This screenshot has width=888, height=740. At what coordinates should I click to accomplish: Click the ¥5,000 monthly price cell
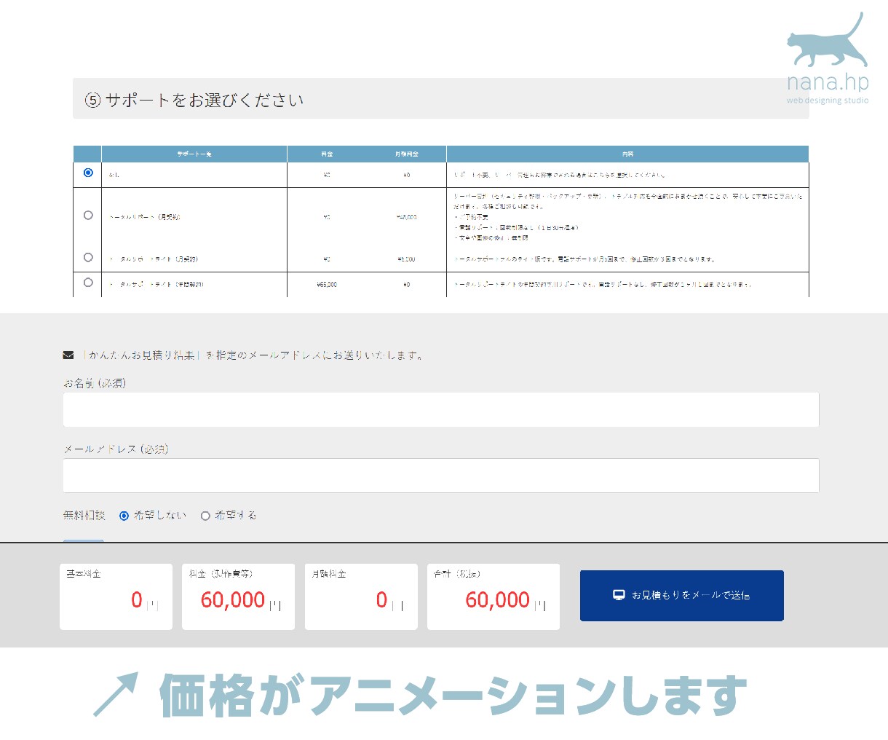tap(406, 259)
